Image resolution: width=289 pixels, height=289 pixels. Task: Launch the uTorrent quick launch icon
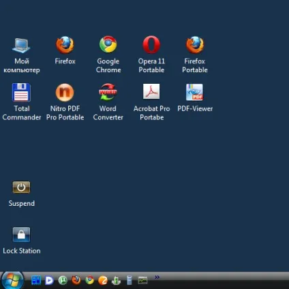tap(63, 280)
